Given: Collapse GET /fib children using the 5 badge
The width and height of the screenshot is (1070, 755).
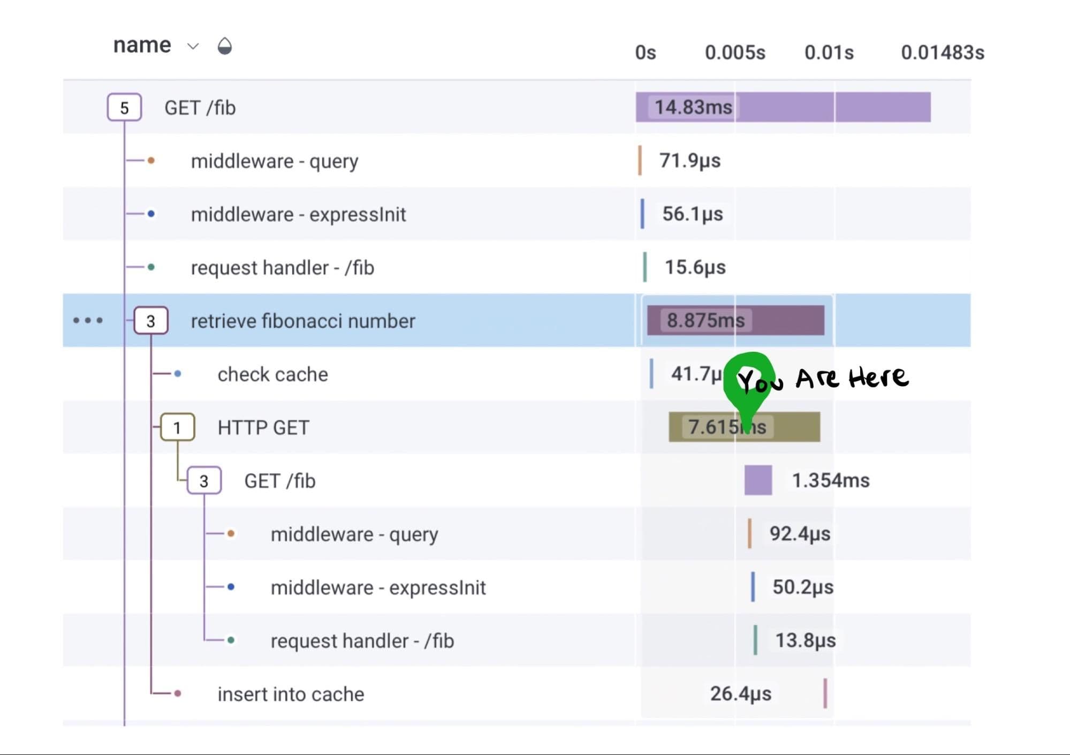Looking at the screenshot, I should tap(125, 107).
